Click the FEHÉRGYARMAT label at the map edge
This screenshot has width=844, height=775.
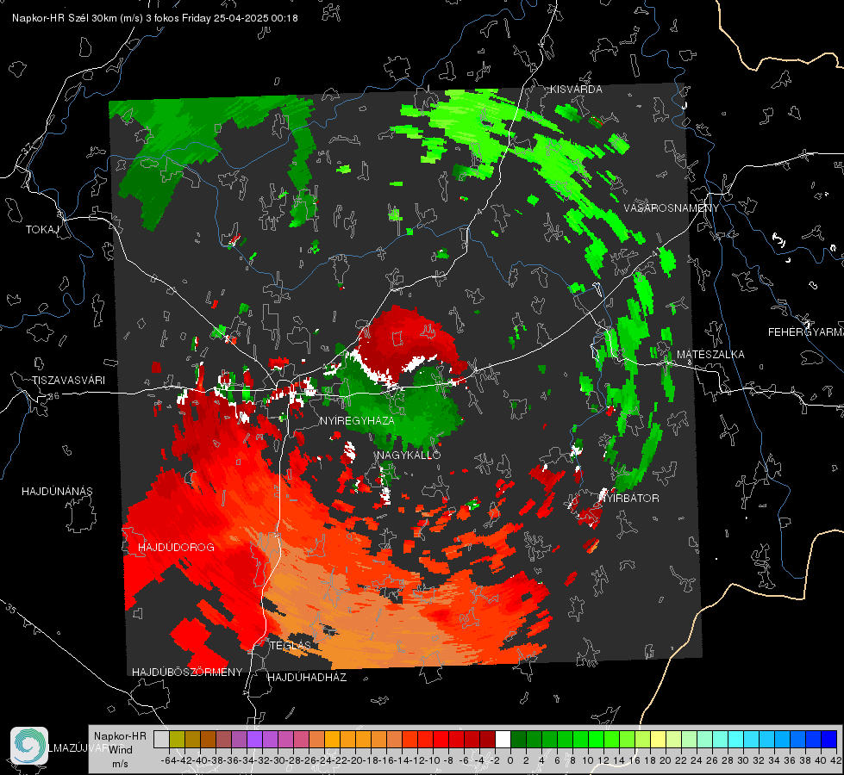(x=806, y=332)
